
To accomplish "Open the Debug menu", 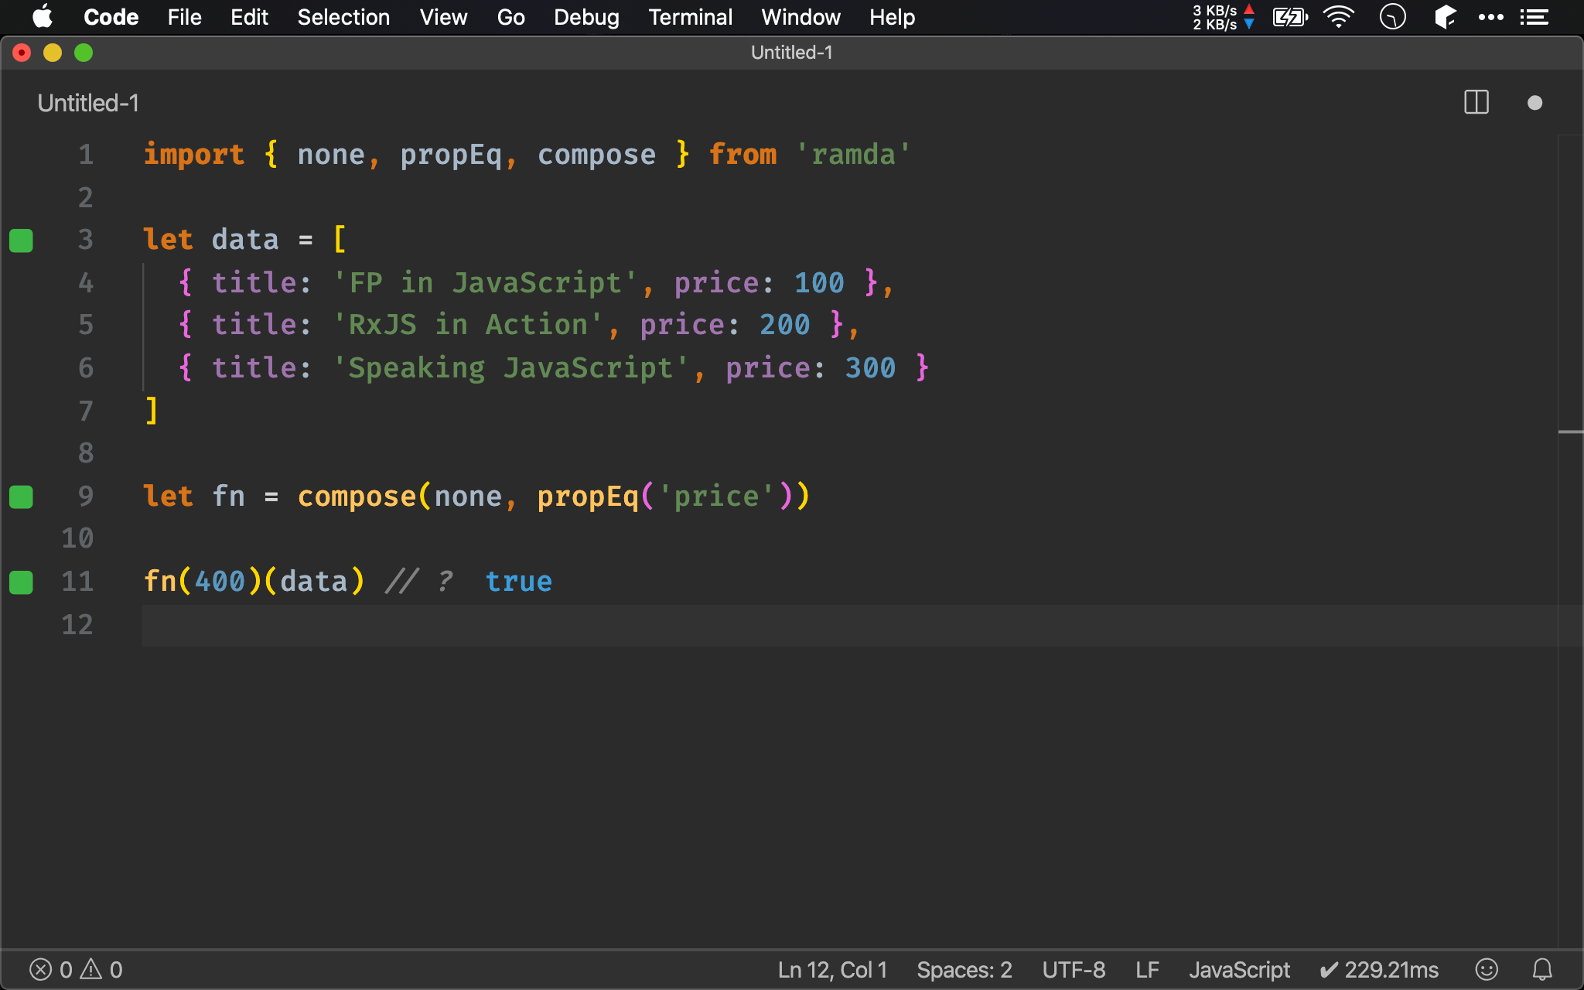I will coord(586,17).
